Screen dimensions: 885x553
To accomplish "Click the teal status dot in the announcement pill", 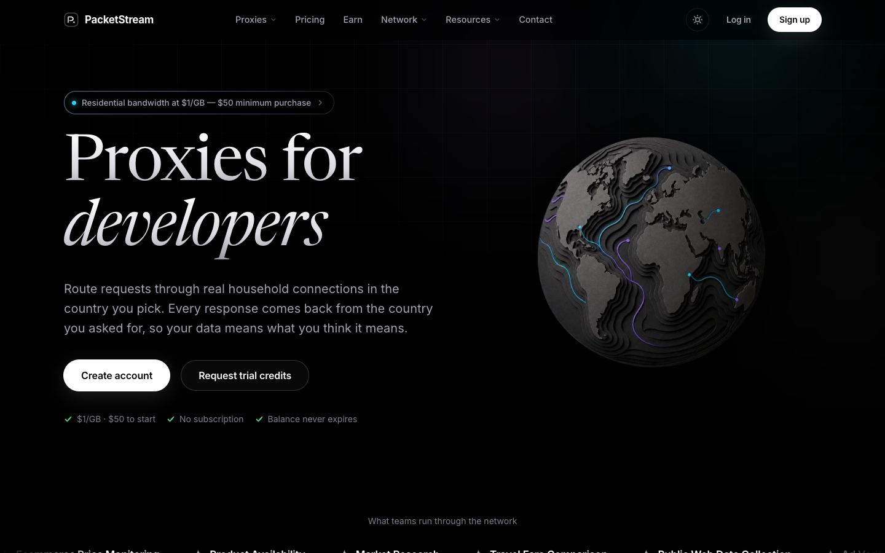I will click(74, 103).
